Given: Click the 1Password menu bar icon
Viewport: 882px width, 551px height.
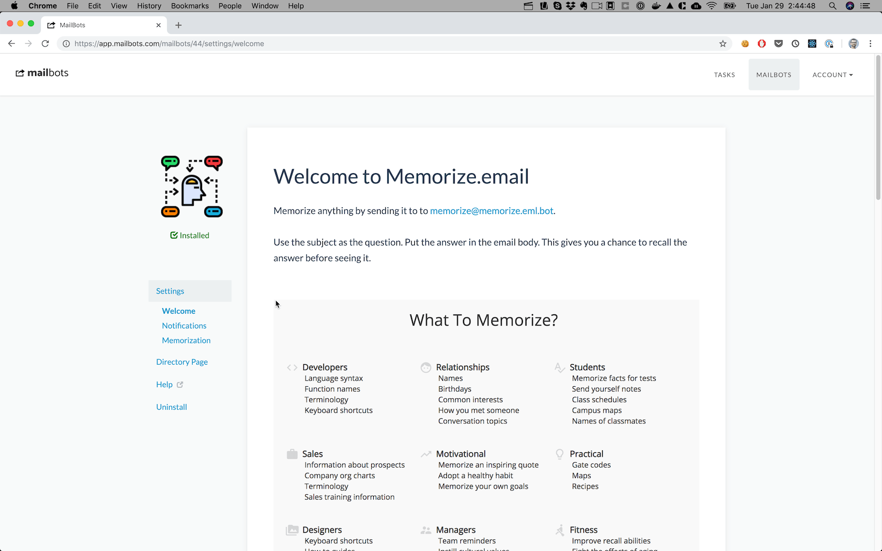Looking at the screenshot, I should coord(640,6).
